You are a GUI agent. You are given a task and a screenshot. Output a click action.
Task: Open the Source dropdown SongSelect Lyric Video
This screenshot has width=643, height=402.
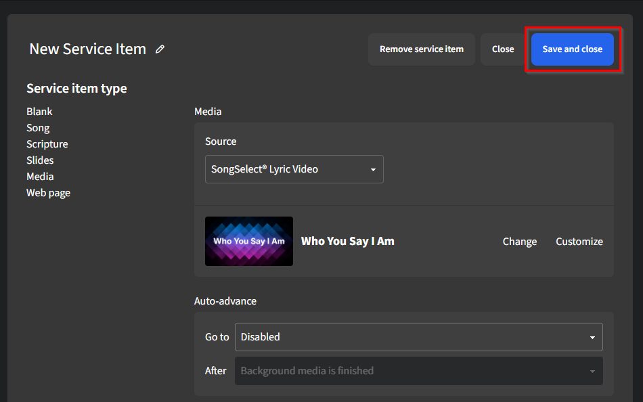[294, 169]
